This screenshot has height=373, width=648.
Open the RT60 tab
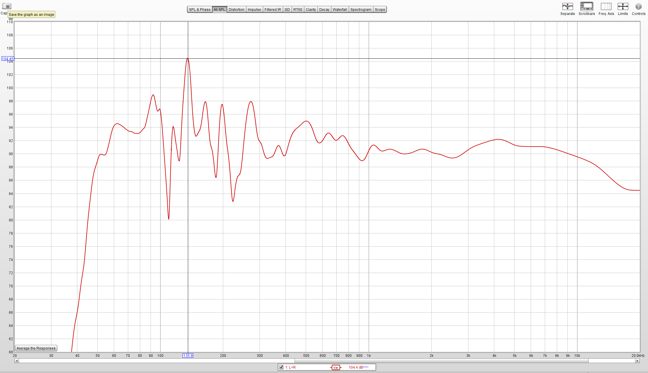click(x=298, y=9)
